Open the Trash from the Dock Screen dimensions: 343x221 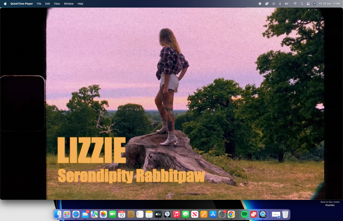click(x=285, y=215)
